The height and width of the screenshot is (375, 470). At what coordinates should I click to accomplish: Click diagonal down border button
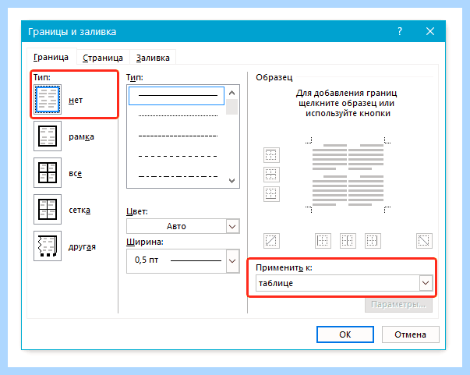424,241
